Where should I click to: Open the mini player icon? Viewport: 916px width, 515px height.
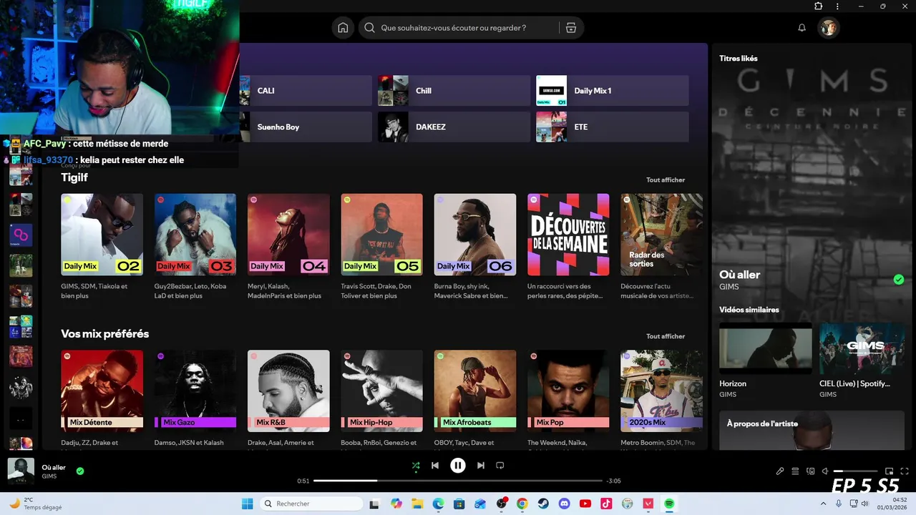[890, 471]
